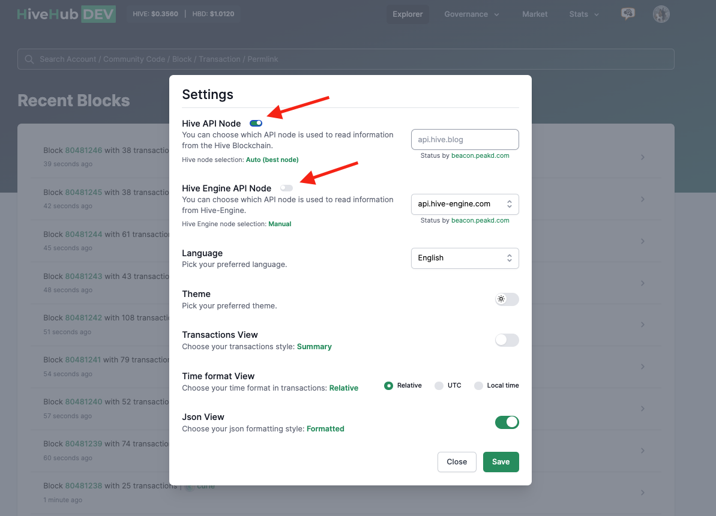Click the HIVE price ticker $0.3560

point(155,14)
